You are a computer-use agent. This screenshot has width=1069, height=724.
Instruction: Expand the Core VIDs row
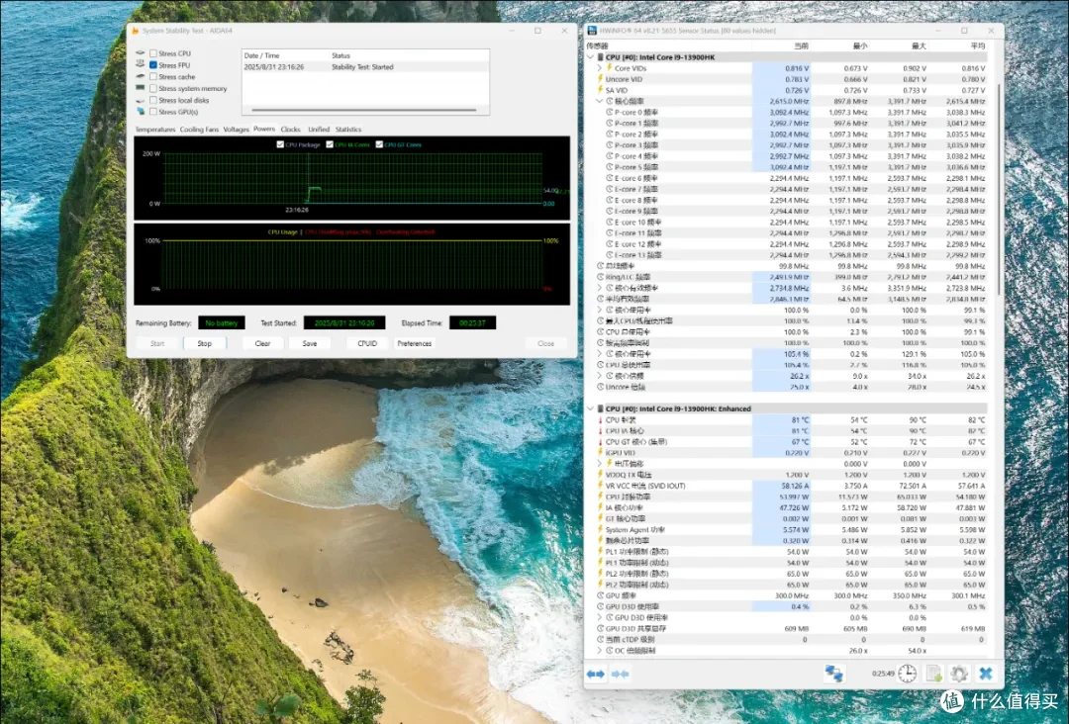tap(599, 68)
